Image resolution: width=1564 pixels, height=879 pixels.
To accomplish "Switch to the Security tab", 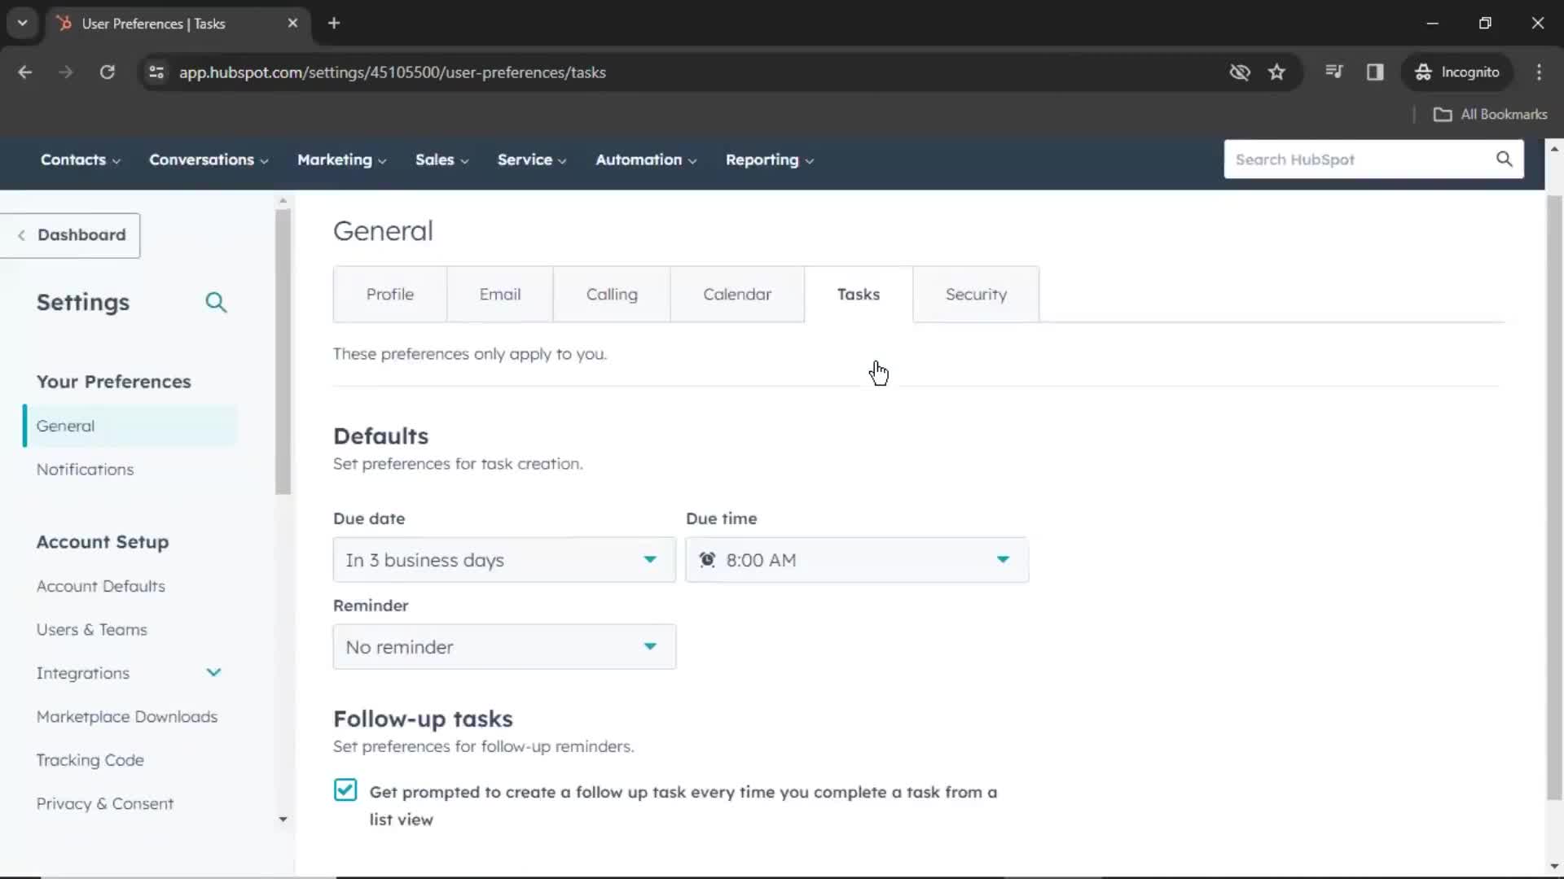I will tap(975, 294).
